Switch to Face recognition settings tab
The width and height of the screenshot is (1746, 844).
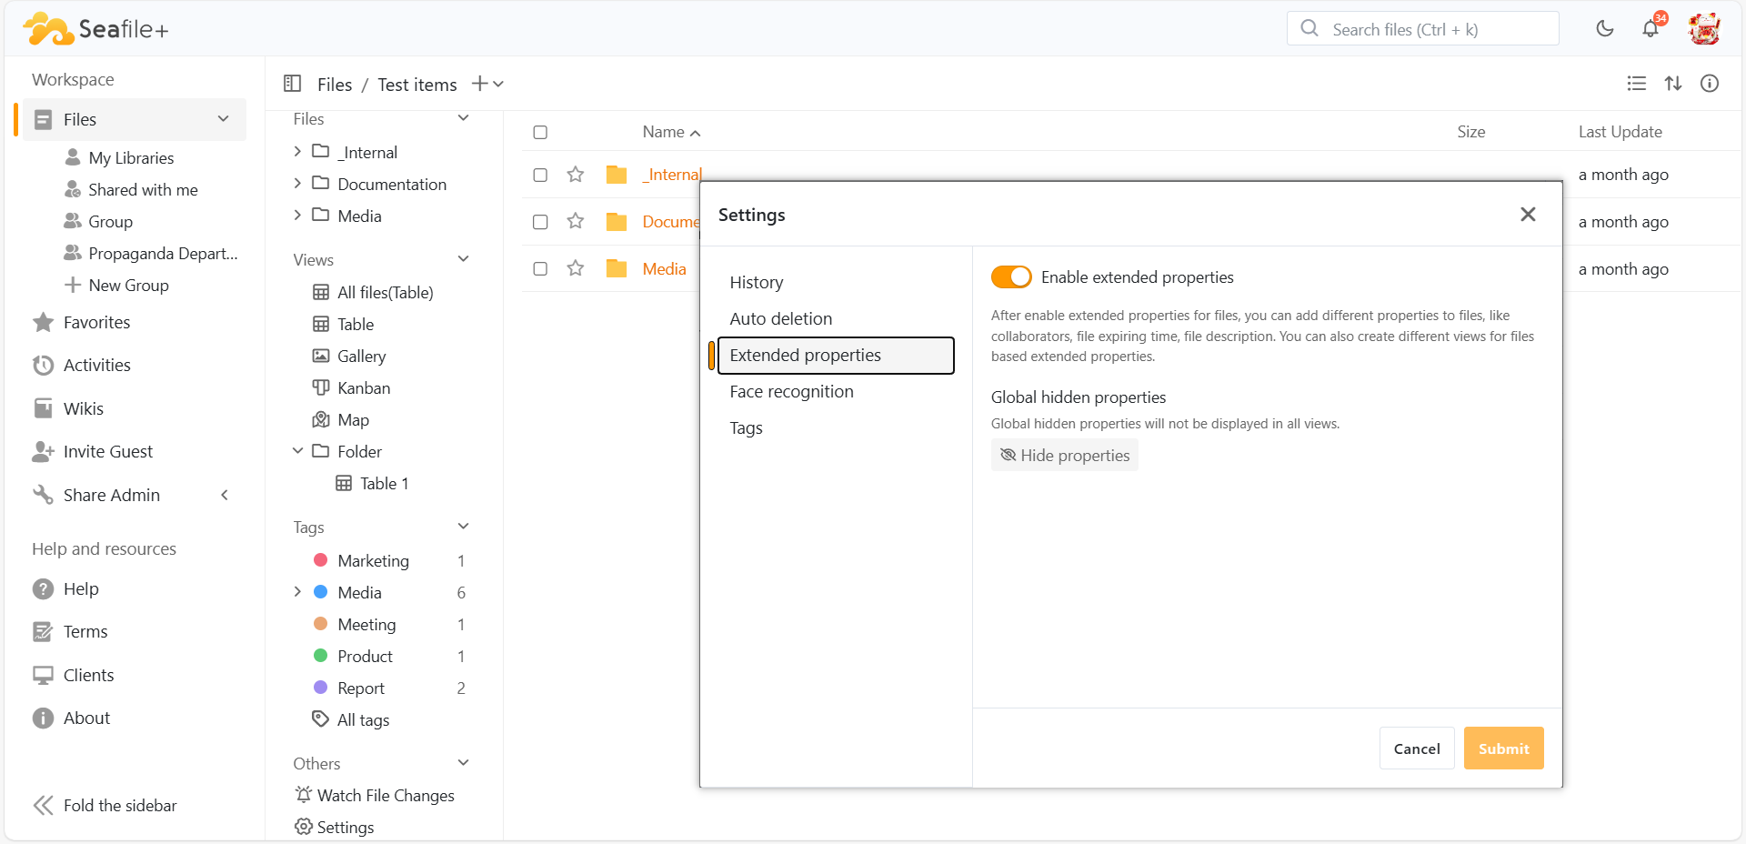(x=791, y=392)
